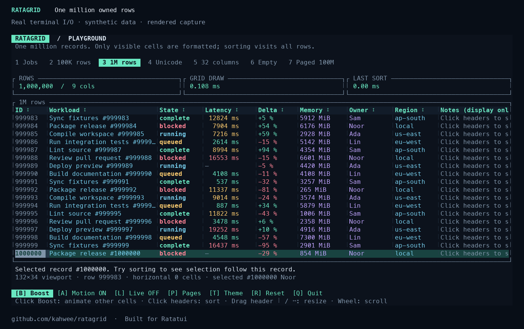Switch to the 1 Jobs tab

tap(27, 63)
